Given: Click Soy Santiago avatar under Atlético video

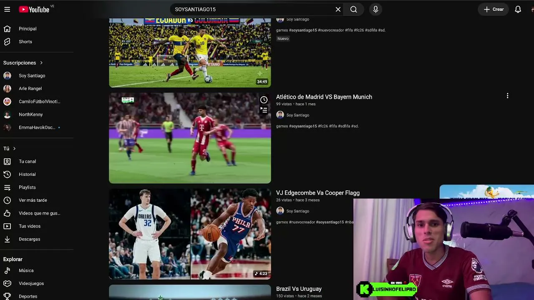Looking at the screenshot, I should pos(280,115).
